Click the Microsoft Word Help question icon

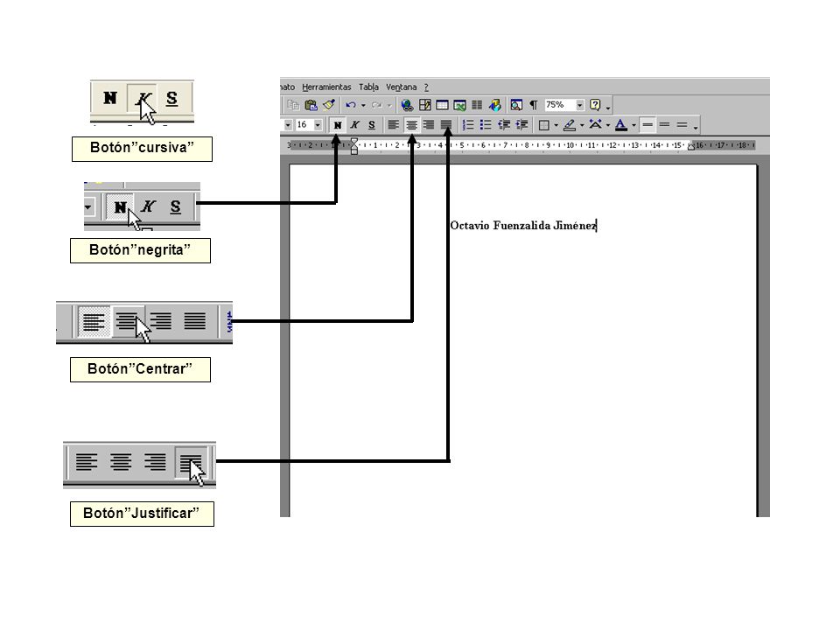pyautogui.click(x=595, y=105)
